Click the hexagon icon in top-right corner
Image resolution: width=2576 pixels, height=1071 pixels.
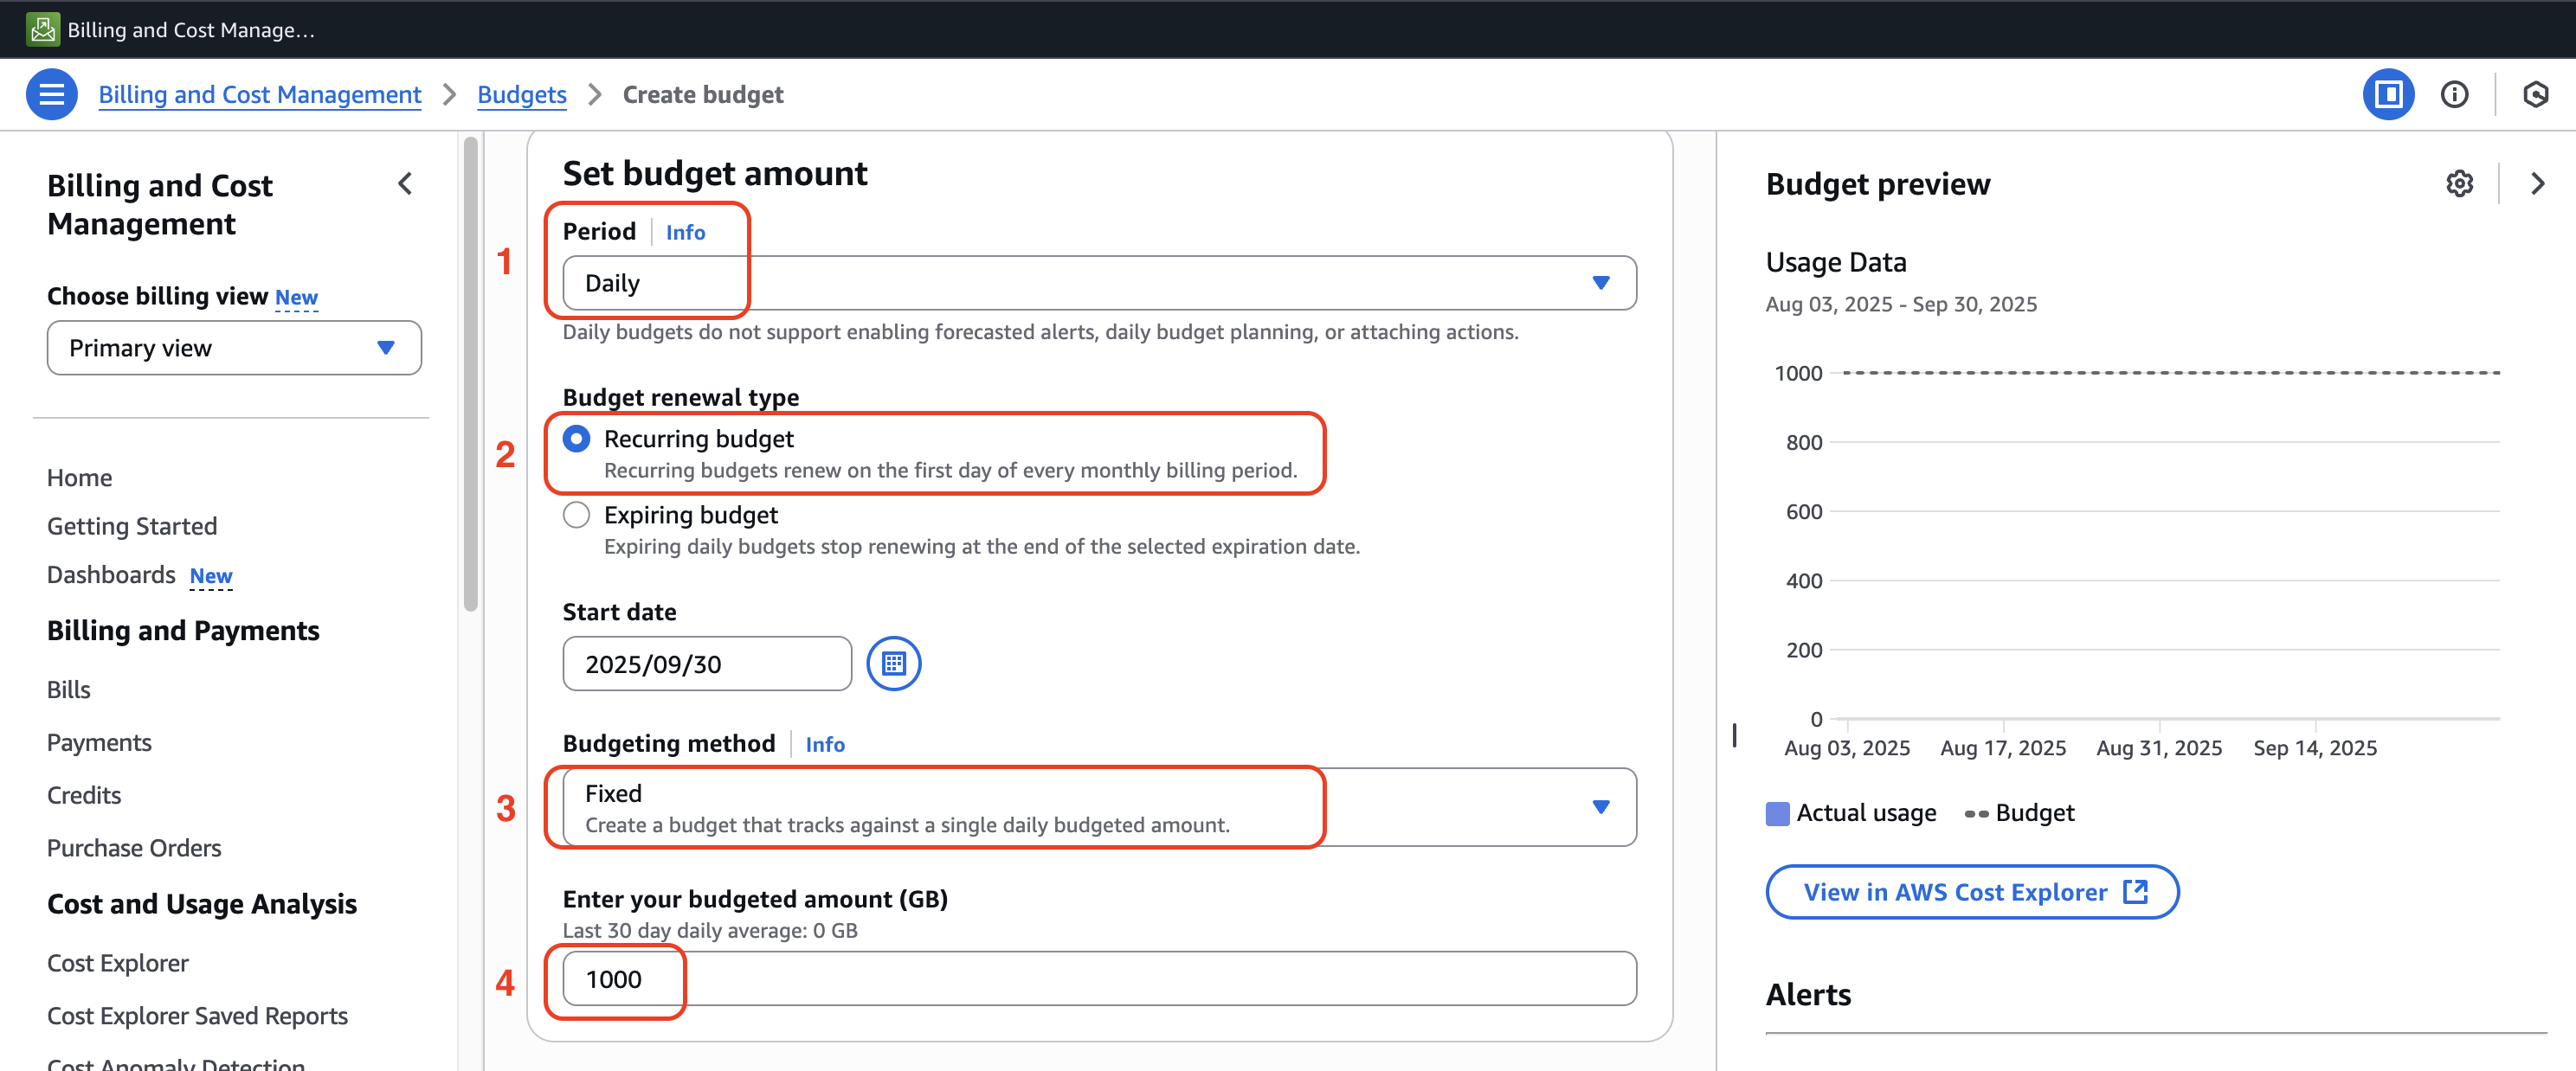coord(2535,94)
